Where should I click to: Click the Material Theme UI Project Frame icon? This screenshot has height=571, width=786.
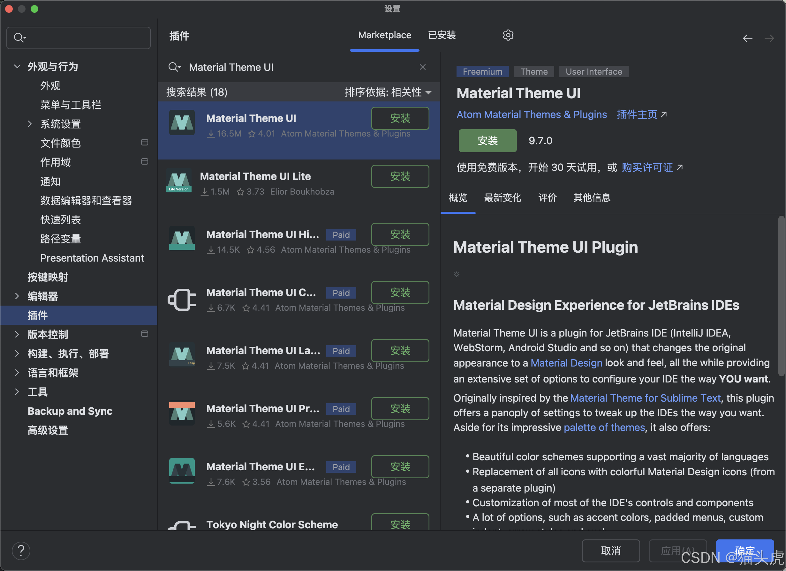coord(182,414)
